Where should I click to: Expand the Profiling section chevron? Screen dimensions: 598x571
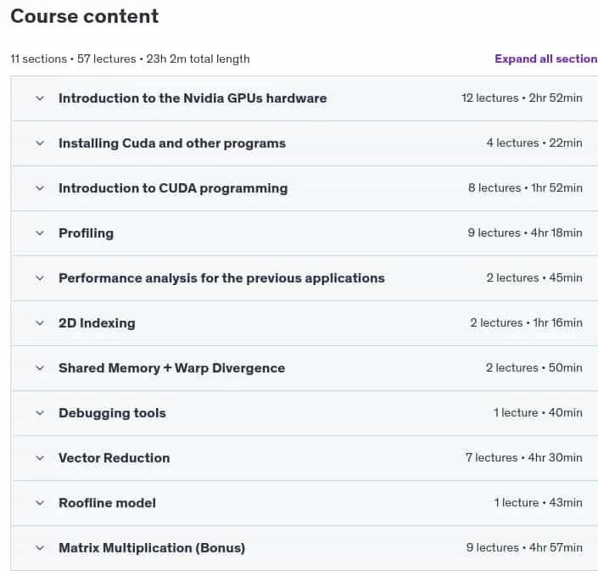pos(40,233)
